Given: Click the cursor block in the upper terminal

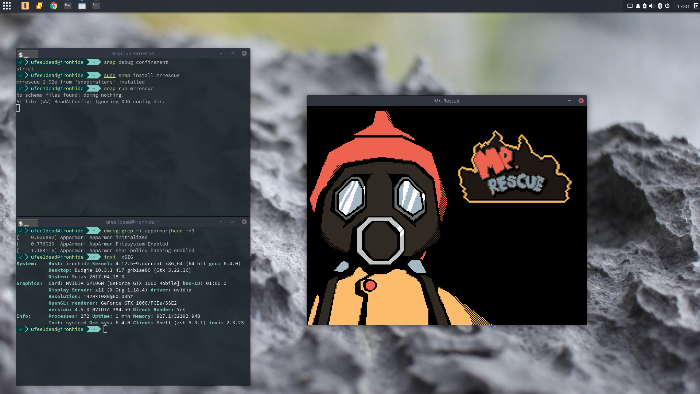Looking at the screenshot, I should click(x=18, y=108).
